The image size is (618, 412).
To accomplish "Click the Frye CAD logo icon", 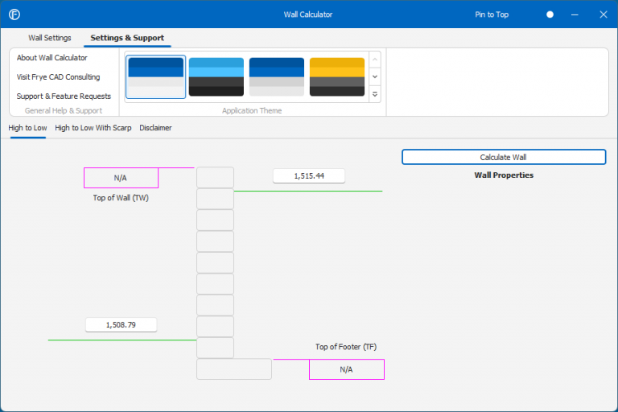I will click(14, 14).
